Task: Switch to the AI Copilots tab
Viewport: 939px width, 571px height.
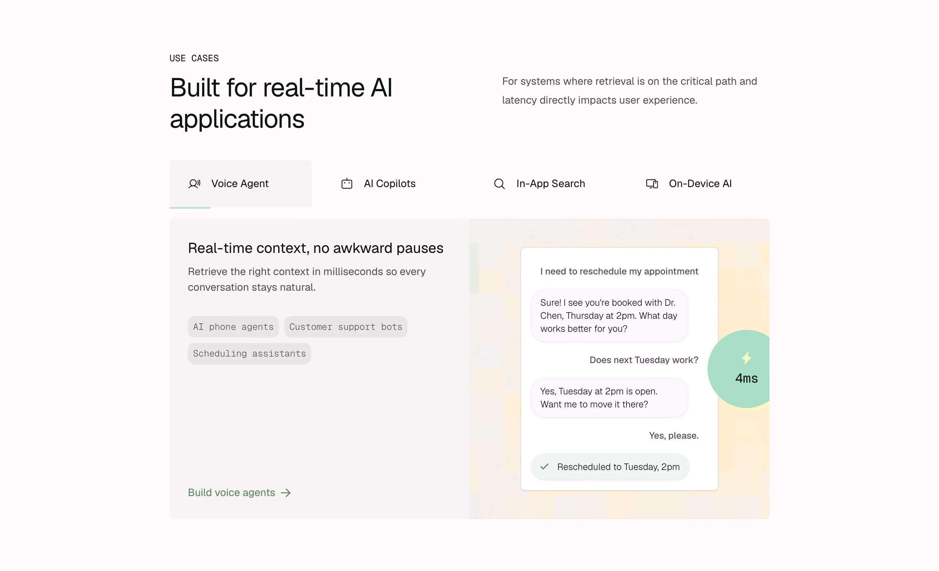Action: tap(393, 184)
